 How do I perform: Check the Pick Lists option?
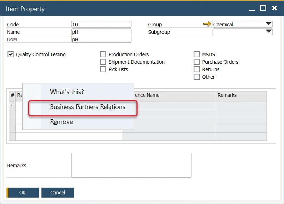(103, 69)
